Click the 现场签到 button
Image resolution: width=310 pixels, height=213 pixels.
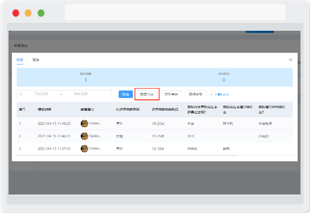pos(196,94)
